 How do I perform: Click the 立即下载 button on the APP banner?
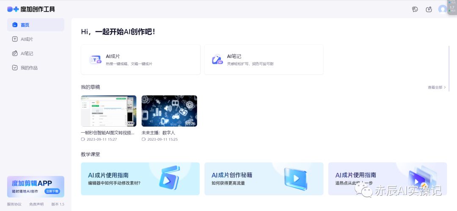(x=52, y=192)
